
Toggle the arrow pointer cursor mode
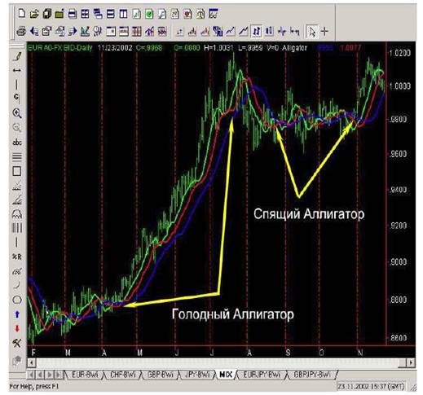click(x=311, y=32)
